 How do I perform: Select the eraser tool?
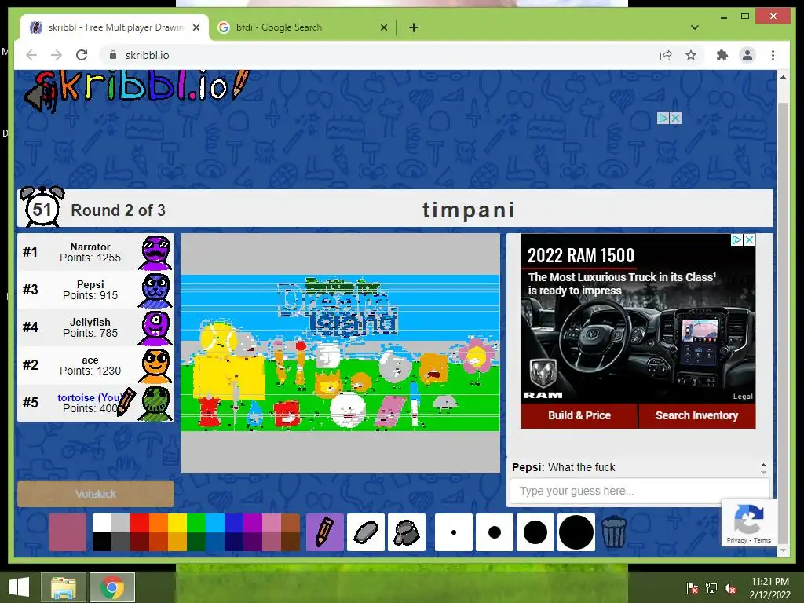[366, 532]
